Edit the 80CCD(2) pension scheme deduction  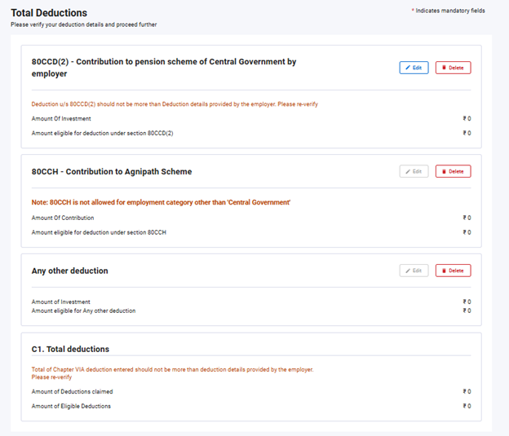click(x=414, y=68)
